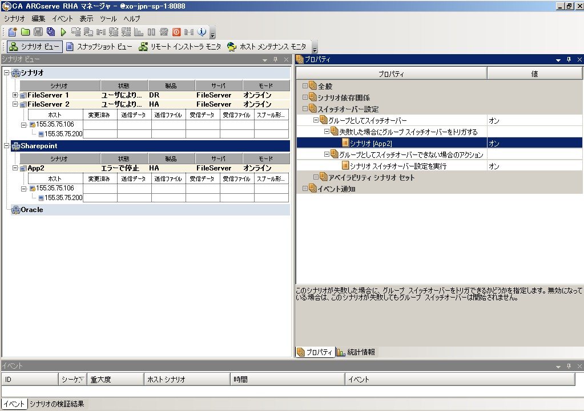Viewport: 584px width, 411px height.
Task: Toggle the オン value for シナリオ [App2]
Action: click(x=534, y=143)
